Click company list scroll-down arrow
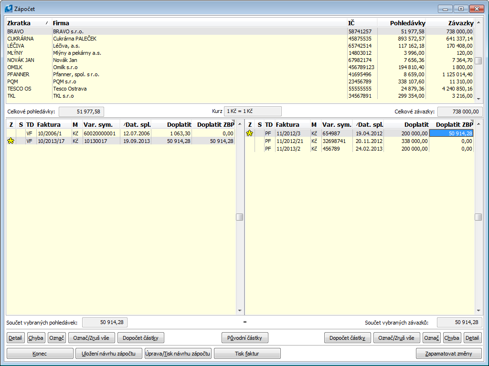Image resolution: width=489 pixels, height=366 pixels. [x=478, y=99]
